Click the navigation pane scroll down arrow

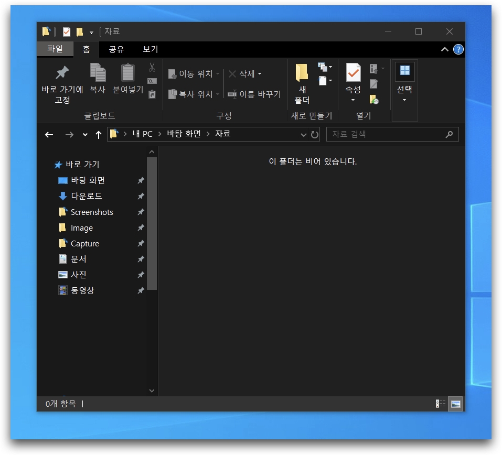[152, 391]
